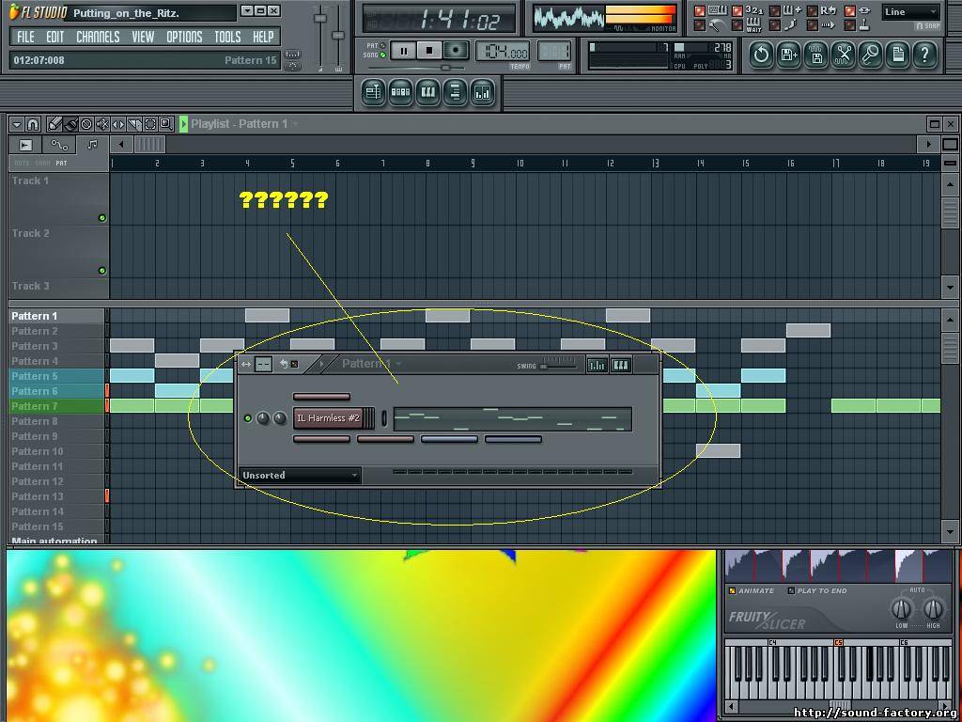This screenshot has height=722, width=962.
Task: Open the EDIT menu
Action: click(x=55, y=38)
